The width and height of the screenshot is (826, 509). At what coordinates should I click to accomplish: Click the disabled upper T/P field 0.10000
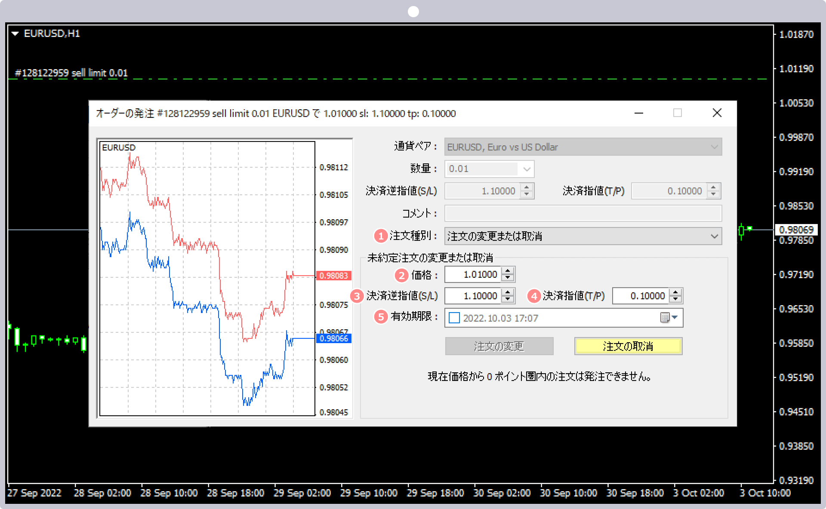(x=669, y=191)
